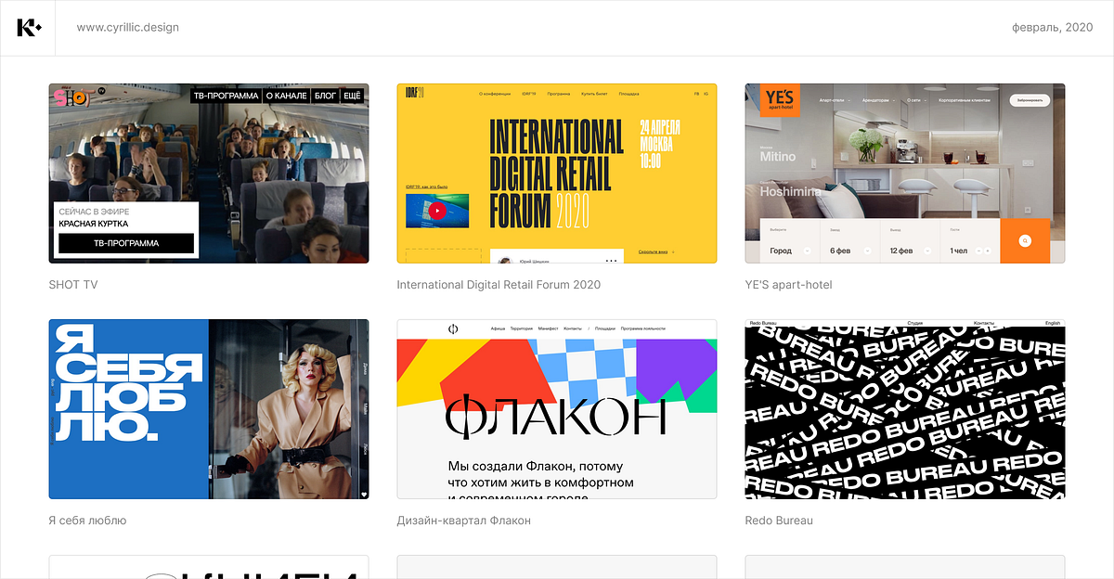Click the YE'S apart-hotel caption
Screen dimensions: 1114x579
pos(789,285)
